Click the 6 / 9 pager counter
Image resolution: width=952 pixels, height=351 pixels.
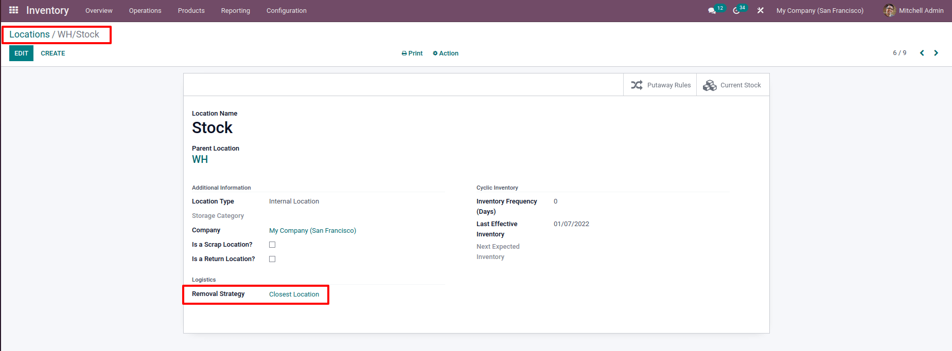[900, 53]
